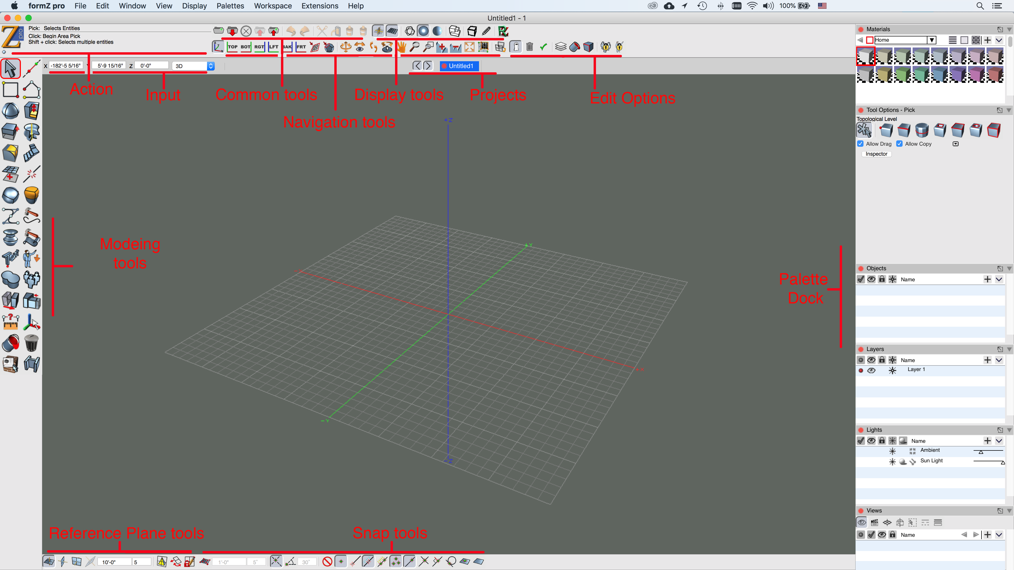Open the Workspace menu

[x=273, y=6]
